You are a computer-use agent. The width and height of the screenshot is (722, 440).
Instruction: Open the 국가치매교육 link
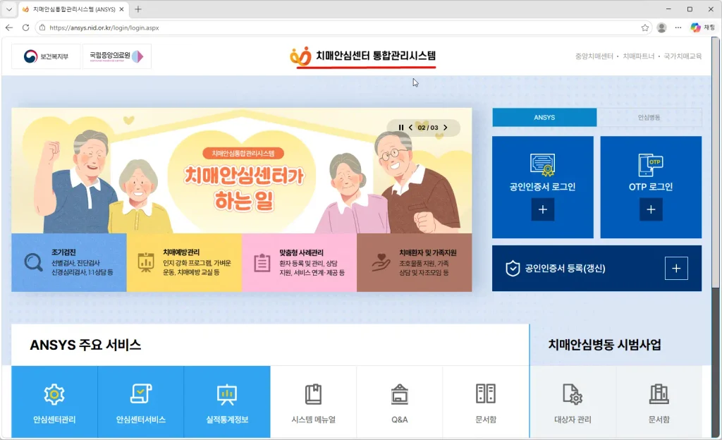(x=683, y=56)
